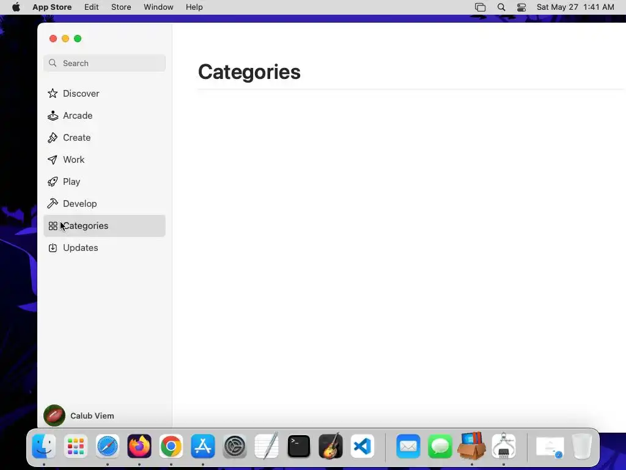Go to the Arcade page
Image resolution: width=626 pixels, height=470 pixels.
coord(104,116)
